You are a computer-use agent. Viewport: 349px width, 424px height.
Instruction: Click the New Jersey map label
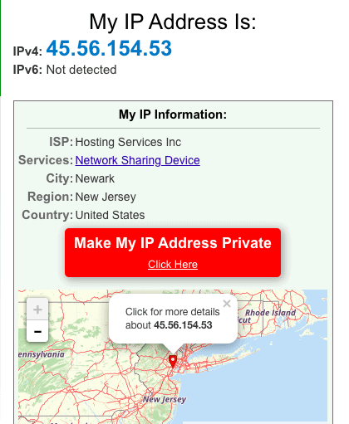pos(165,399)
